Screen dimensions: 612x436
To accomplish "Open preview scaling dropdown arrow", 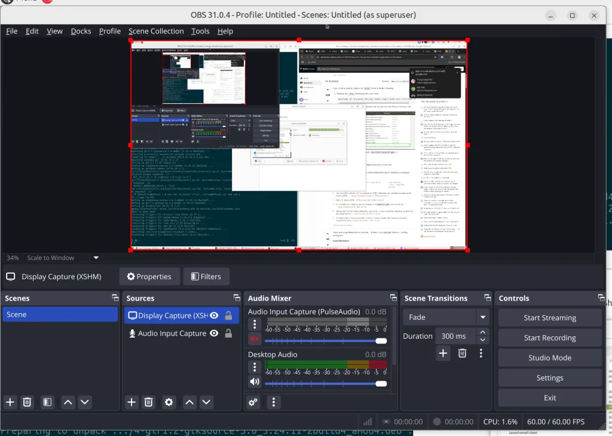I will click(96, 258).
